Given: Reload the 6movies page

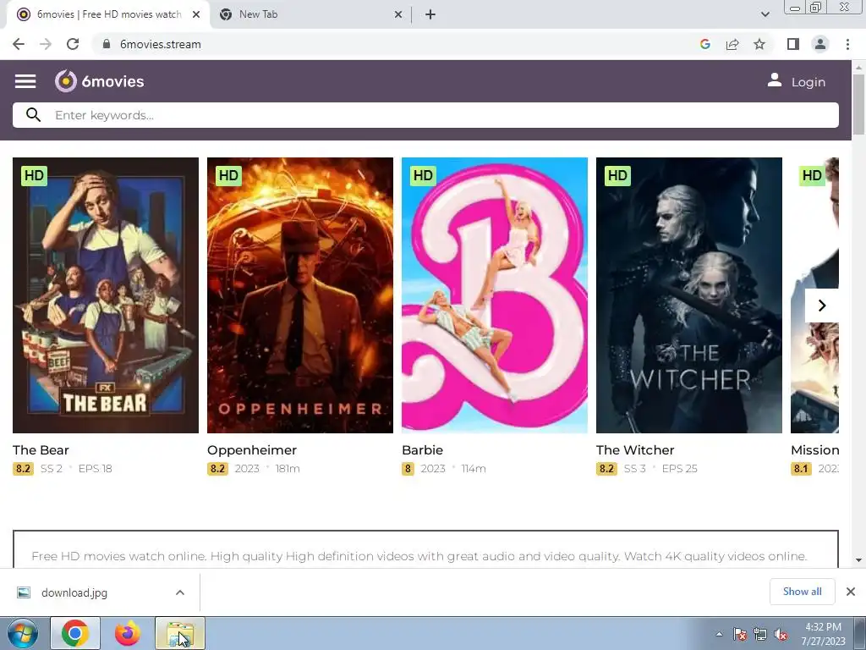Looking at the screenshot, I should pyautogui.click(x=73, y=44).
